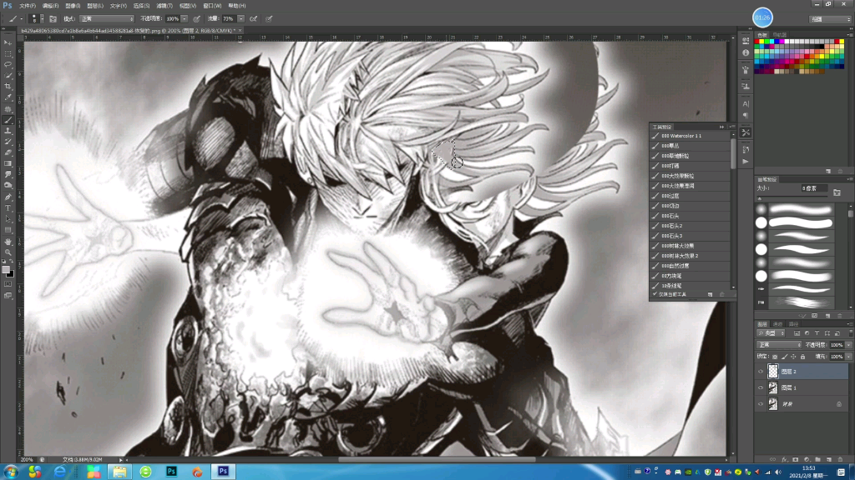Toggle background layer 背景 visibility eye

click(761, 404)
